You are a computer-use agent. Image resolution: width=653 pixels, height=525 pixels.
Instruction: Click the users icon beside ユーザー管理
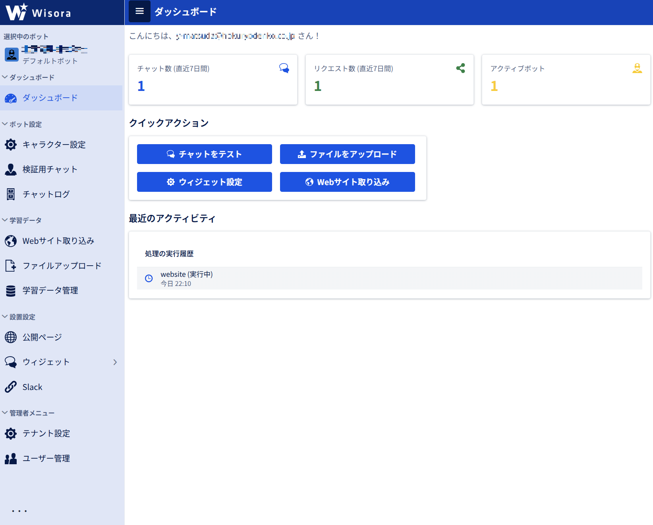(x=11, y=458)
